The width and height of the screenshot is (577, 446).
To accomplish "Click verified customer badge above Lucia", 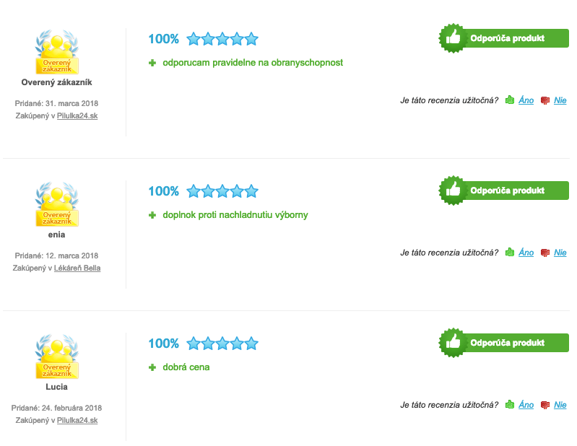I will (x=57, y=357).
